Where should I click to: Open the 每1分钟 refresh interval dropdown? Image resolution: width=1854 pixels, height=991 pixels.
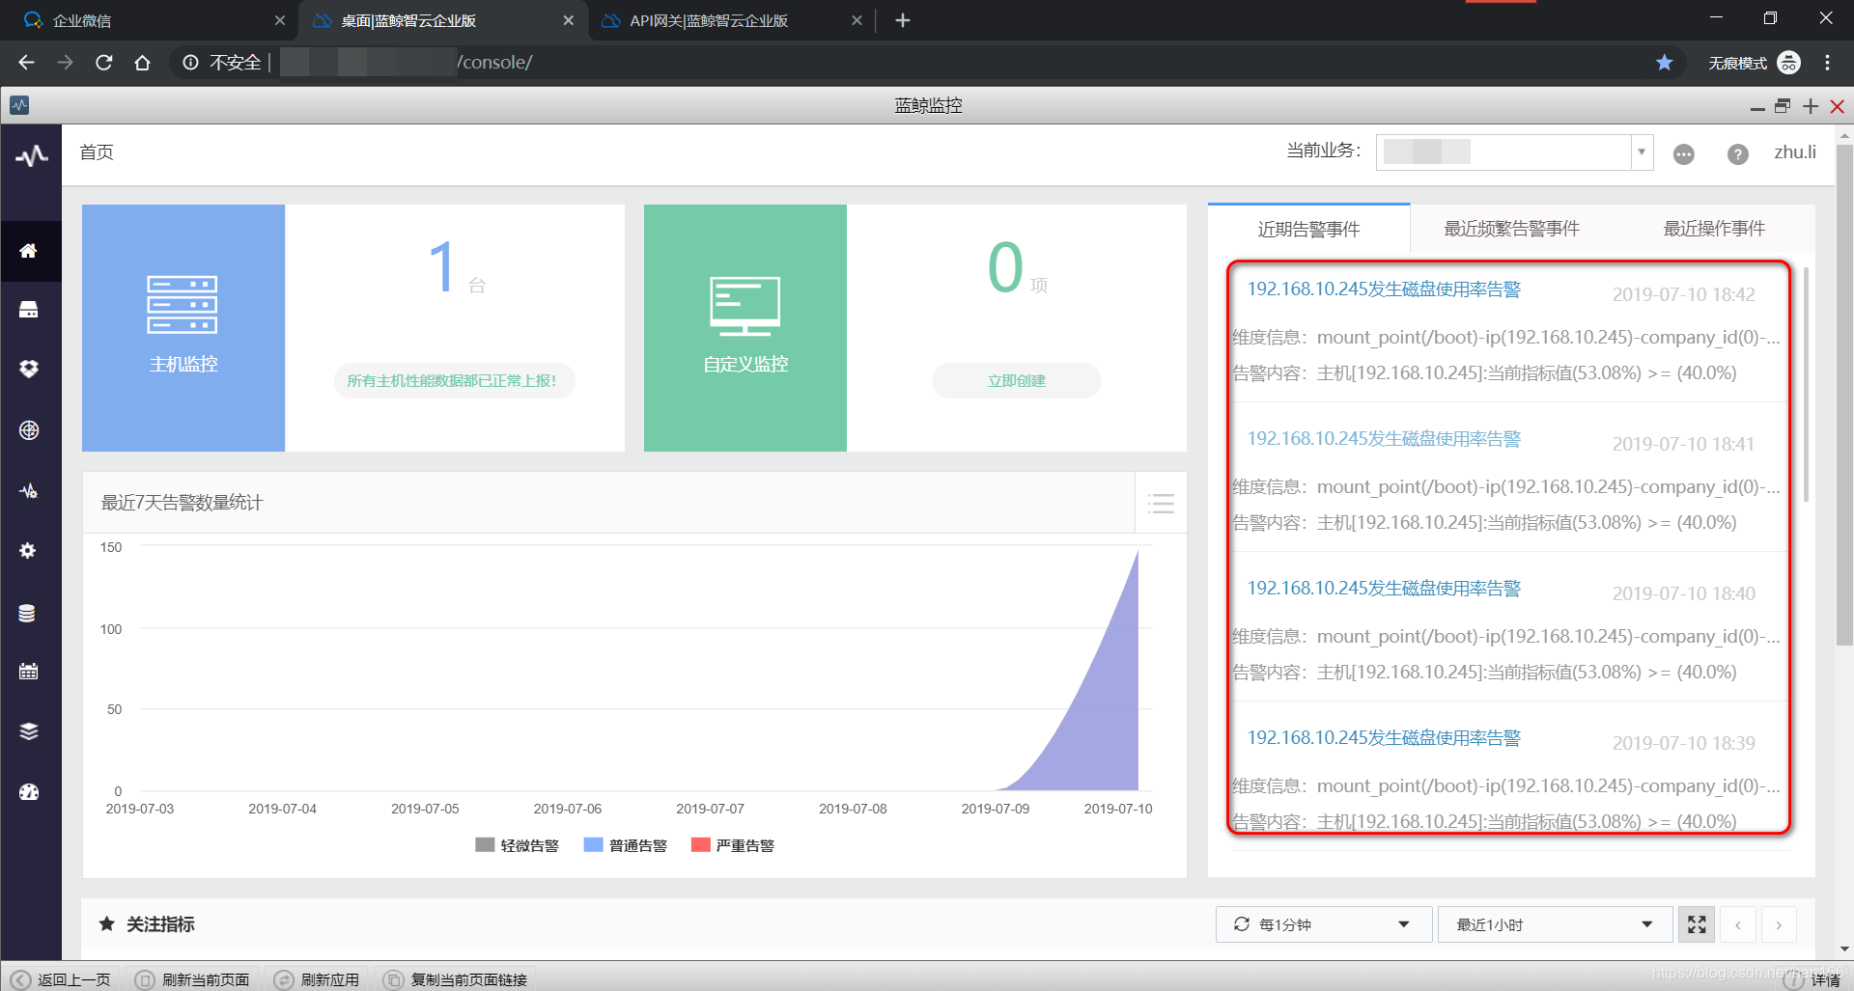coord(1322,924)
